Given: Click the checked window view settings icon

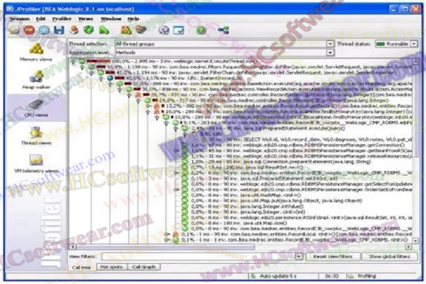Looking at the screenshot, I should pos(179,30).
